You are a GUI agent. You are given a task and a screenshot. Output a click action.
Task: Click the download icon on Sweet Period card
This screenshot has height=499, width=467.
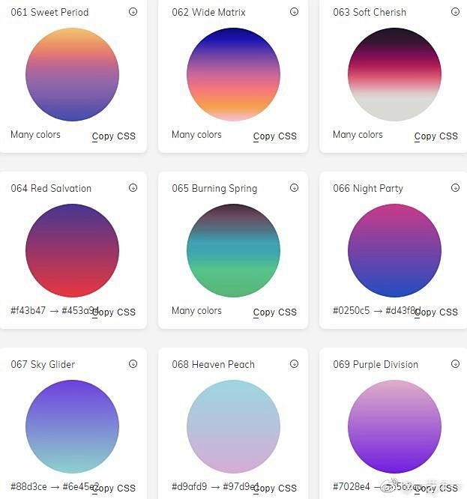[133, 12]
